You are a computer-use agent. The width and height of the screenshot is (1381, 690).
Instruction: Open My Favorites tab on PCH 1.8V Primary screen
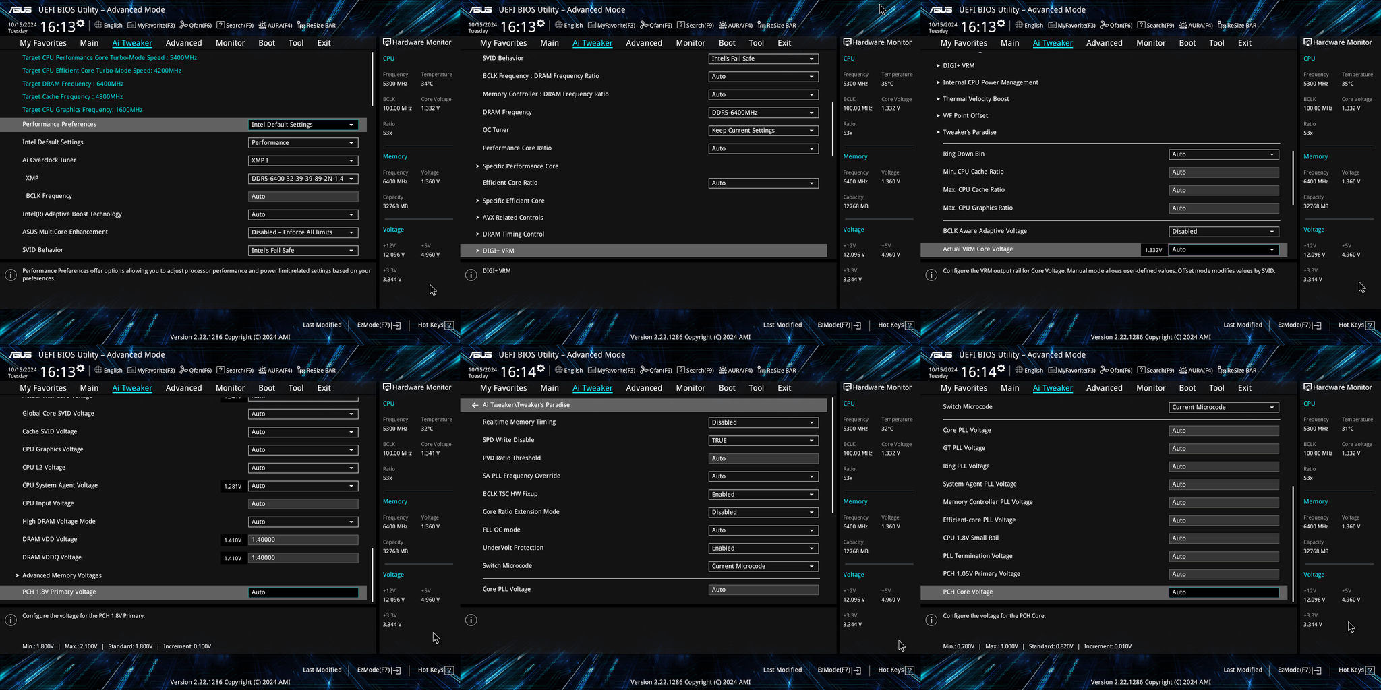(x=43, y=388)
